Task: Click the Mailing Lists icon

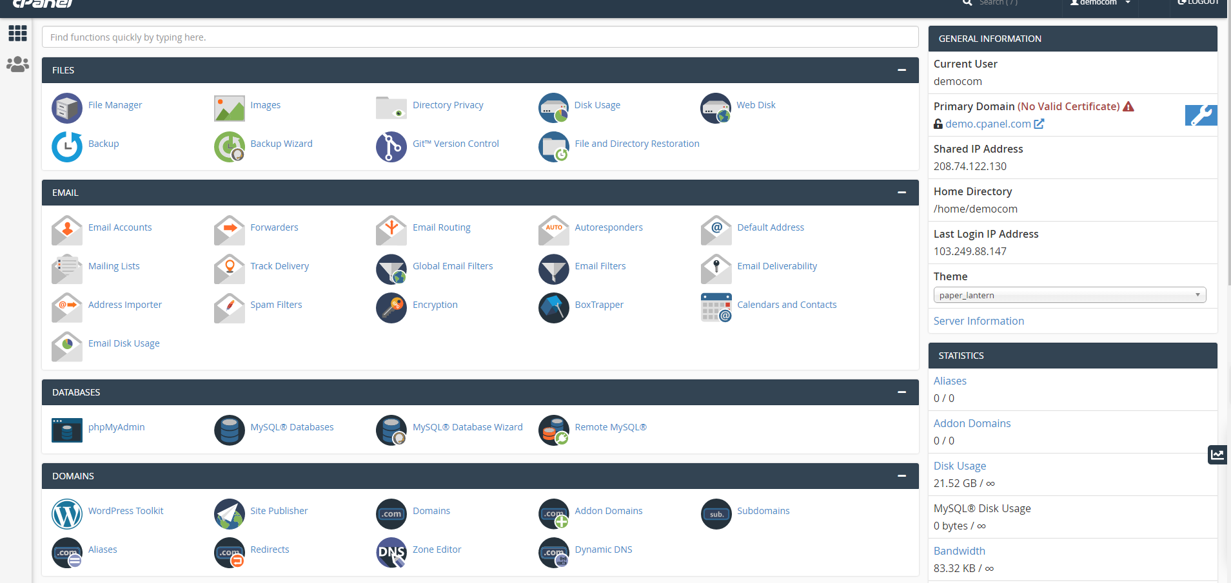Action: [x=67, y=269]
